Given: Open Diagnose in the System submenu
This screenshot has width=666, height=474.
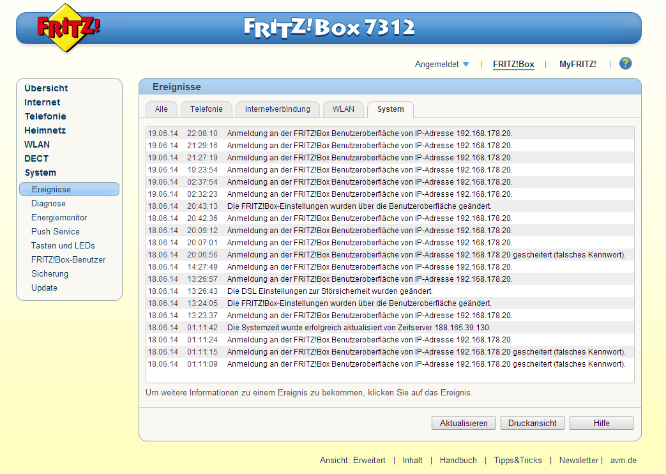Looking at the screenshot, I should click(x=49, y=203).
